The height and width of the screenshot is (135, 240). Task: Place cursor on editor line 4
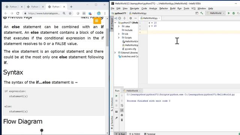pyautogui.click(x=193, y=32)
